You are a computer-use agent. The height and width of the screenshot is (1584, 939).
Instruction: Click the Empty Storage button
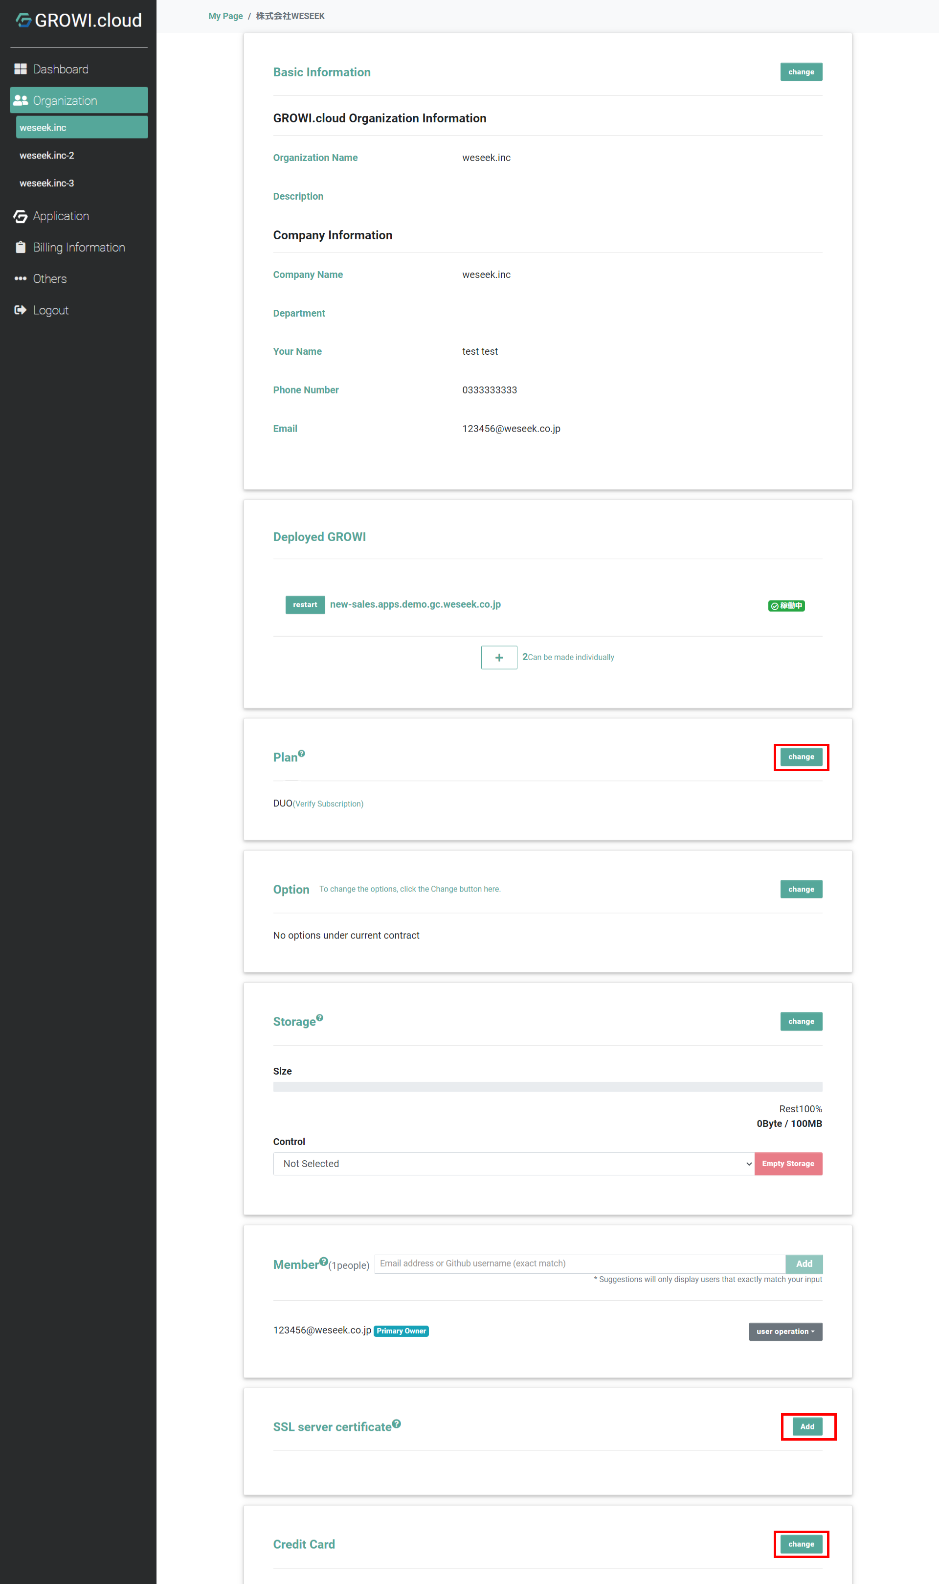[788, 1164]
